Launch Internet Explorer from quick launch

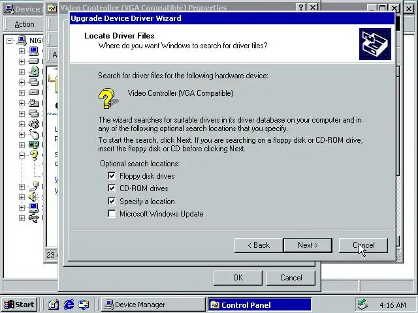pos(69,305)
